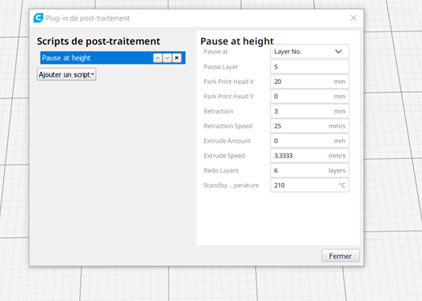Open the Ajouter un script dropdown
This screenshot has height=301, width=422.
66,74
